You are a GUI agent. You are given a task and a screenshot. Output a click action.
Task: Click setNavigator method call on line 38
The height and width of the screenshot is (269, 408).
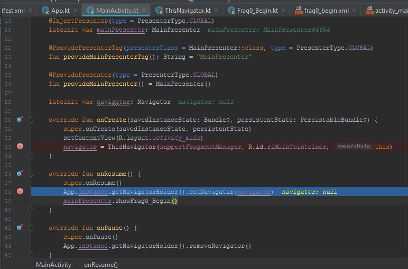[211, 192]
